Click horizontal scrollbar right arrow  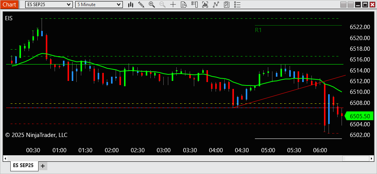coord(372,158)
